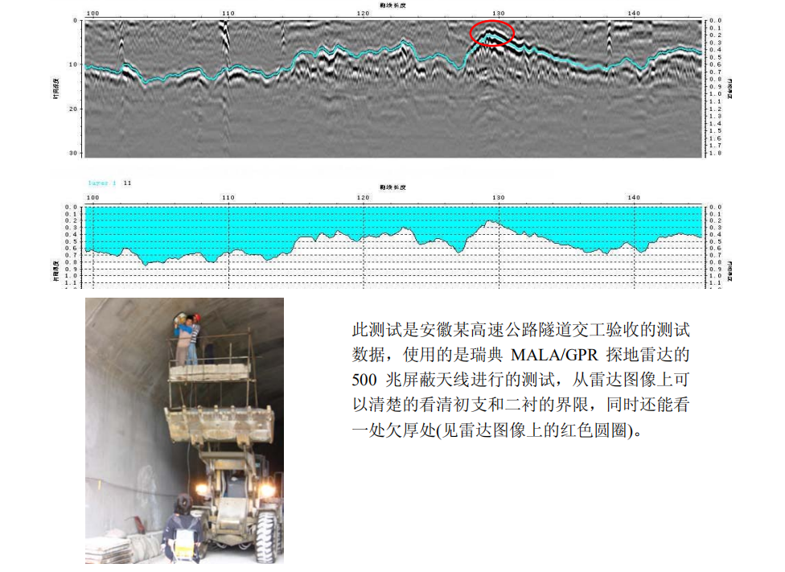
Task: Click tick label "130" above the radar profile
Action: tap(498, 14)
